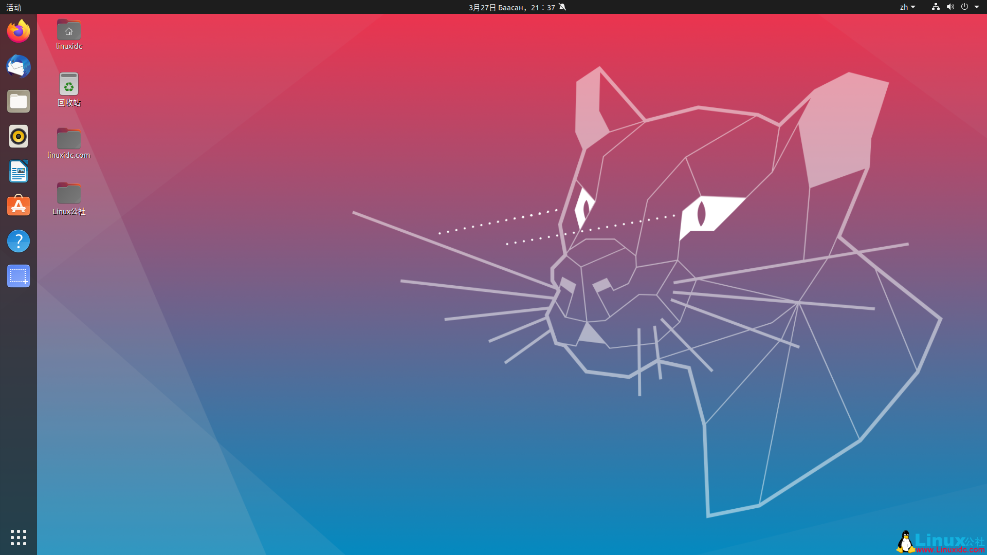Expand the system status menu arrow
Viewport: 987px width, 555px height.
pos(978,7)
